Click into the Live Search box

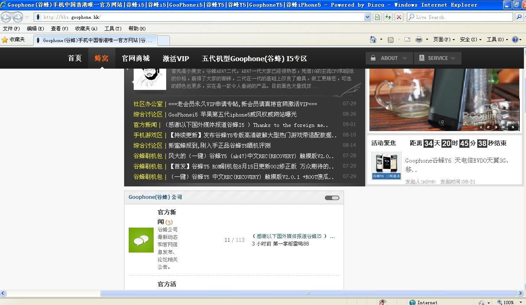(x=460, y=17)
